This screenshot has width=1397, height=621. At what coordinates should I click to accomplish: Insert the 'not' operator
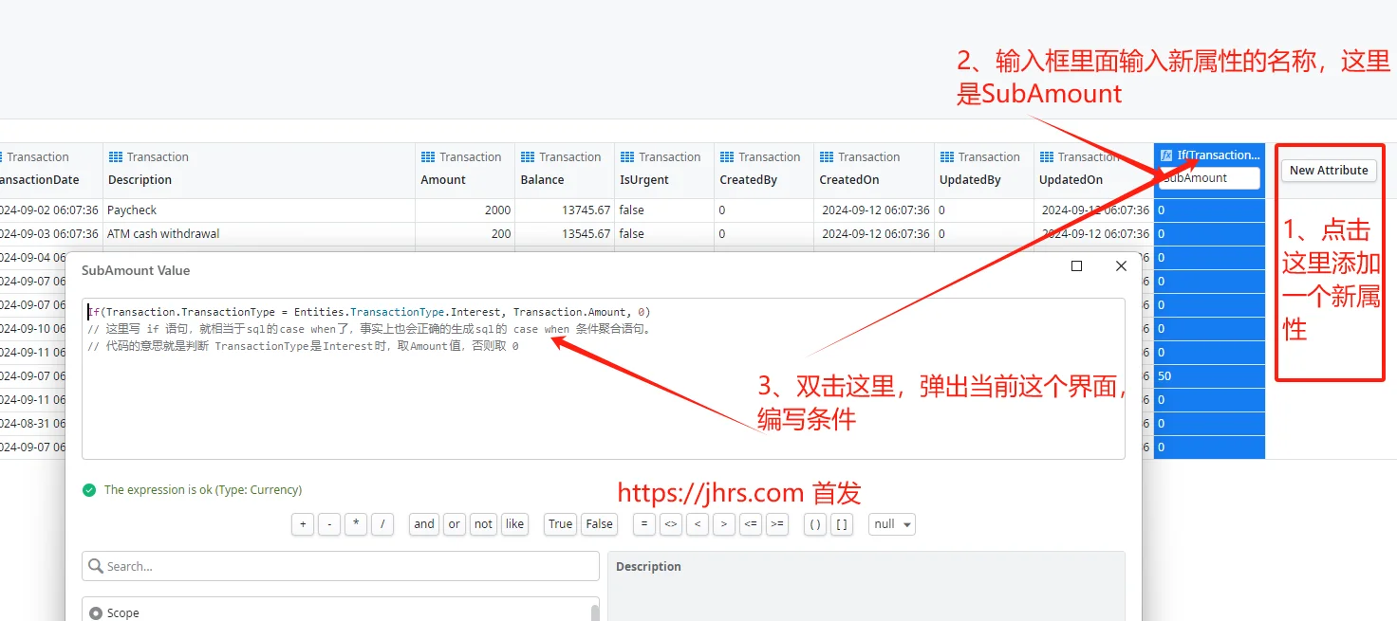[484, 524]
